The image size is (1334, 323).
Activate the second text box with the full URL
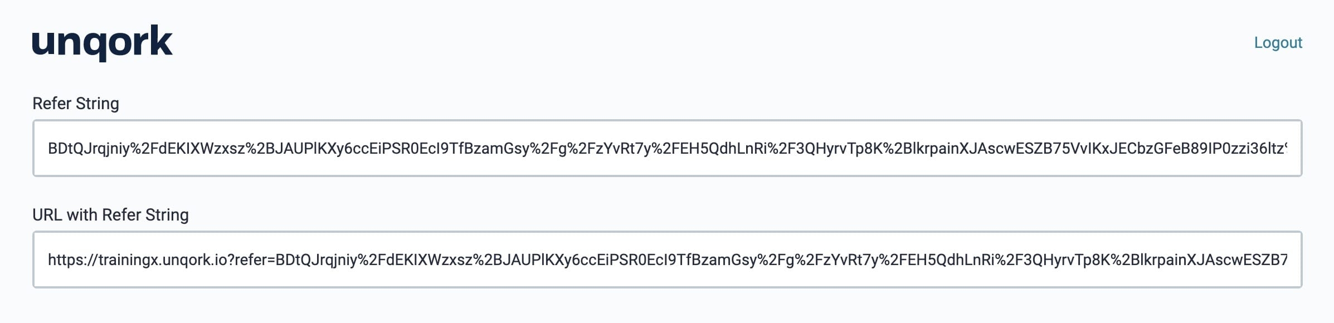coord(667,260)
